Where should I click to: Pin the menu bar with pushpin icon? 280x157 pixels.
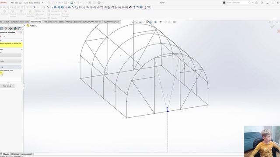[x=42, y=3]
